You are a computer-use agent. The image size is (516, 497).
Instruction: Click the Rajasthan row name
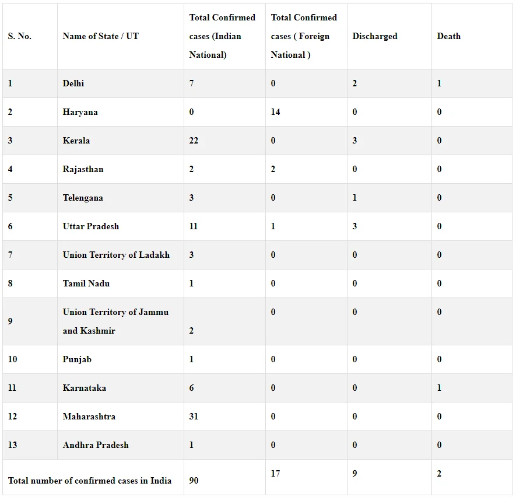(83, 169)
